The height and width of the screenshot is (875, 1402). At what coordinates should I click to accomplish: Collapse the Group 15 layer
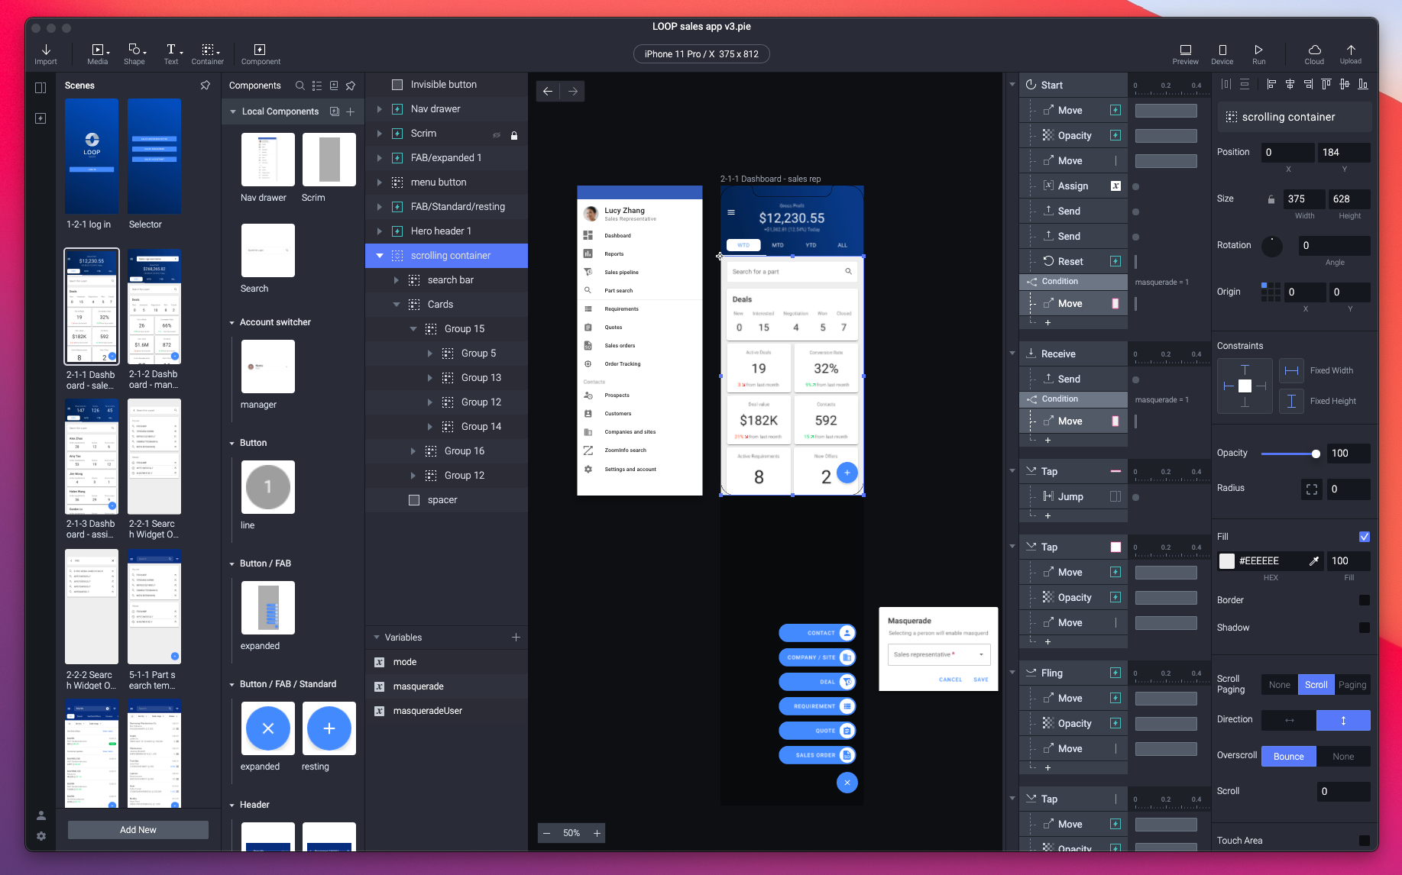coord(413,329)
